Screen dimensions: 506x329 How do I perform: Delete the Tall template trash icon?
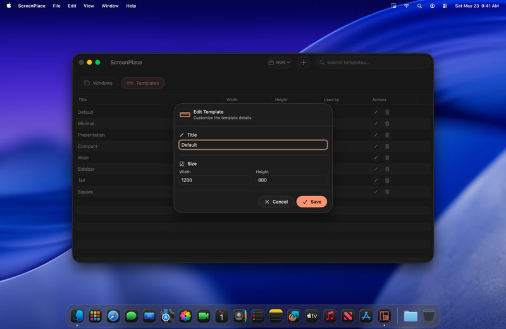tap(387, 180)
